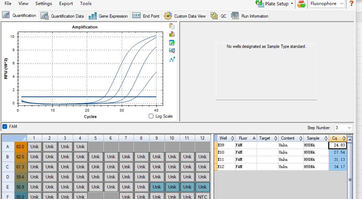The height and width of the screenshot is (199, 362).
Task: Select plate column 9 header
Action: coord(157,138)
